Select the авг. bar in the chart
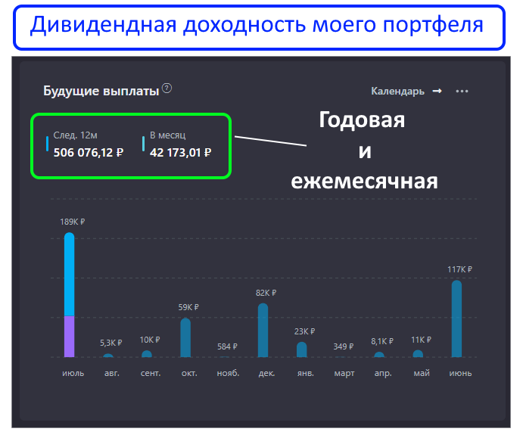Image resolution: width=523 pixels, height=438 pixels. click(108, 356)
